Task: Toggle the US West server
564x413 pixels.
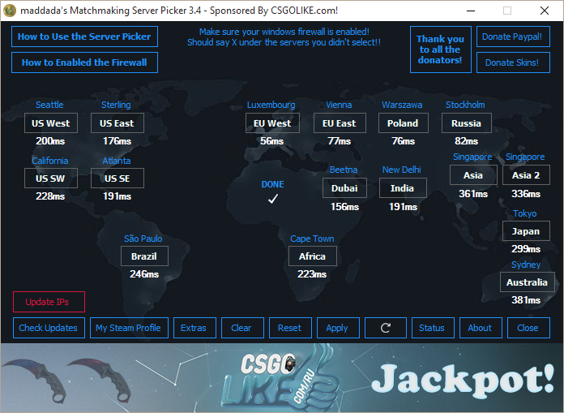Action: click(x=51, y=123)
